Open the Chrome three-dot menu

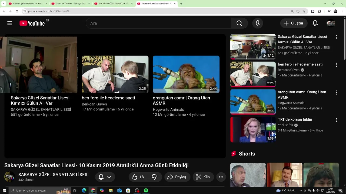342,11
